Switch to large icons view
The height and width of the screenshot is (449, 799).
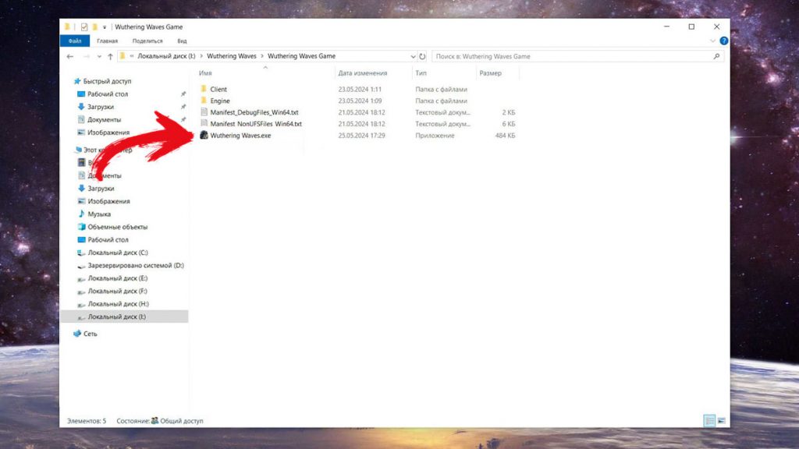722,420
